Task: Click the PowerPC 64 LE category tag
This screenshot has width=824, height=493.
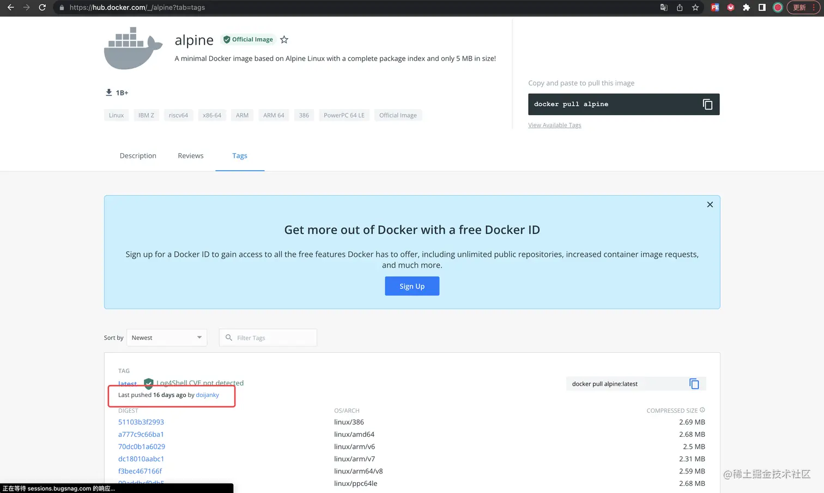Action: (x=344, y=115)
